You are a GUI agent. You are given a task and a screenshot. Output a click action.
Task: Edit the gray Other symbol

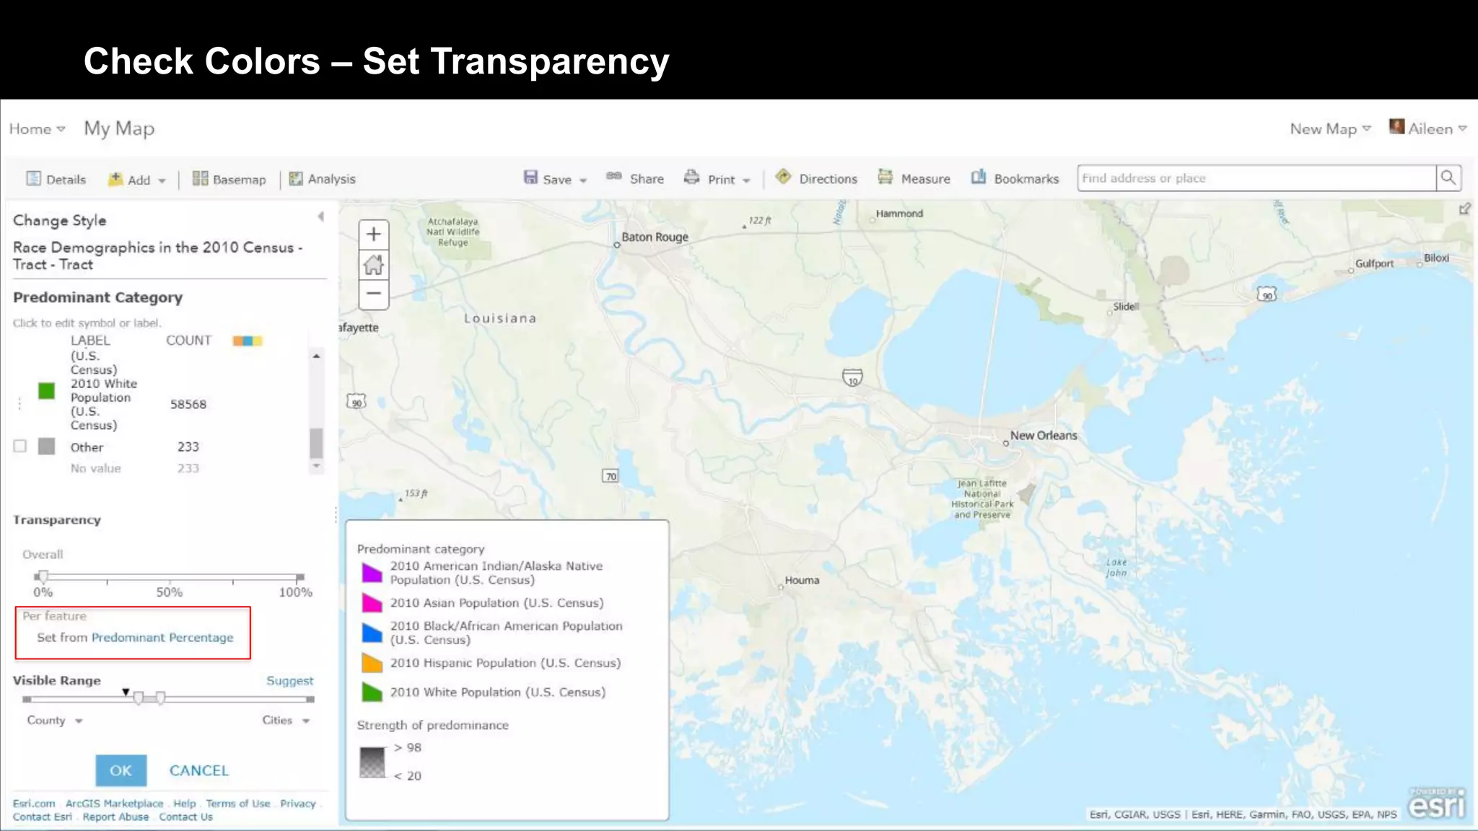46,447
